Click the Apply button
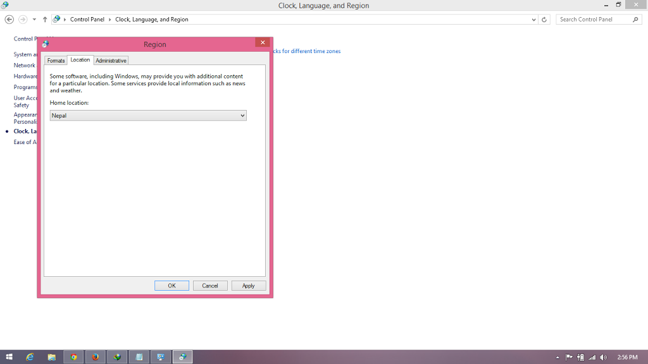648x364 pixels. coord(249,286)
